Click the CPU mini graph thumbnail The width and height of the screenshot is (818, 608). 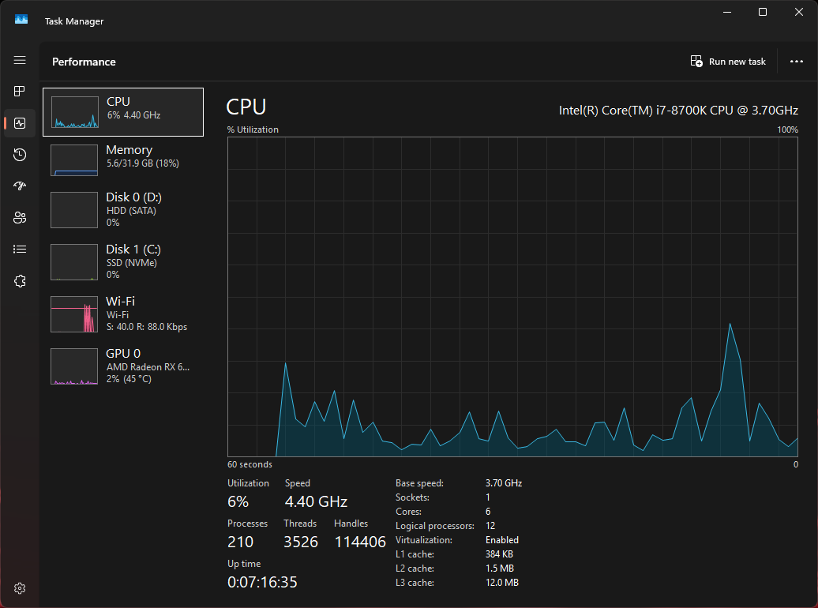point(74,112)
